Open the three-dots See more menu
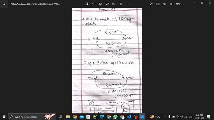Viewport: 214px width, 120px height. pyautogui.click(x=127, y=4)
